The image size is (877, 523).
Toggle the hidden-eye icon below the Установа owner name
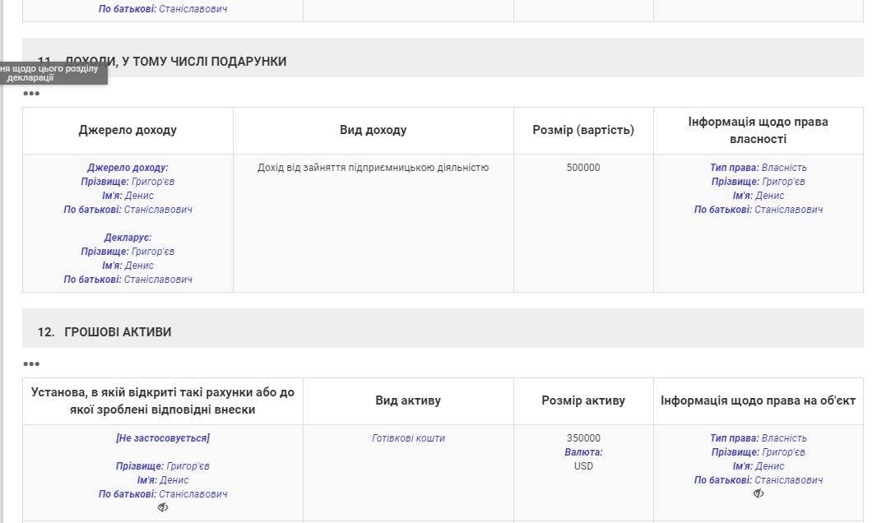[x=163, y=508]
